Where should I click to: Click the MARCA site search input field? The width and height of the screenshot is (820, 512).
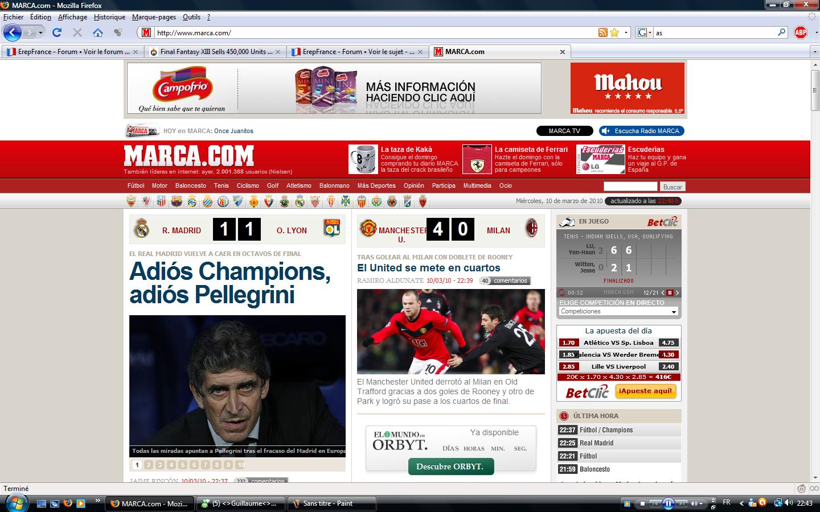pyautogui.click(x=630, y=187)
